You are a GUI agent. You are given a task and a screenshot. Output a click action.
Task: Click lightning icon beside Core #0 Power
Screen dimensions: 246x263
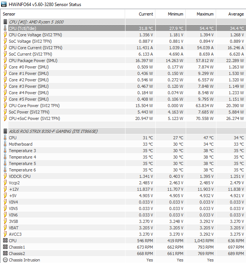tap(5, 67)
